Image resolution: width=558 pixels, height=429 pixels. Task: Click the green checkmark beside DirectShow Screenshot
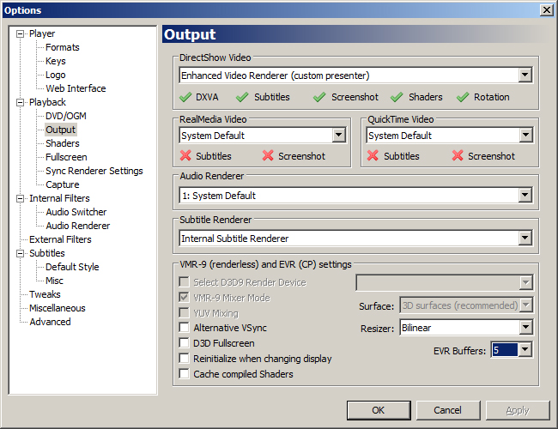point(319,97)
